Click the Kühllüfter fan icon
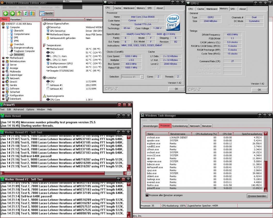273x218 pixels. coord(44,78)
